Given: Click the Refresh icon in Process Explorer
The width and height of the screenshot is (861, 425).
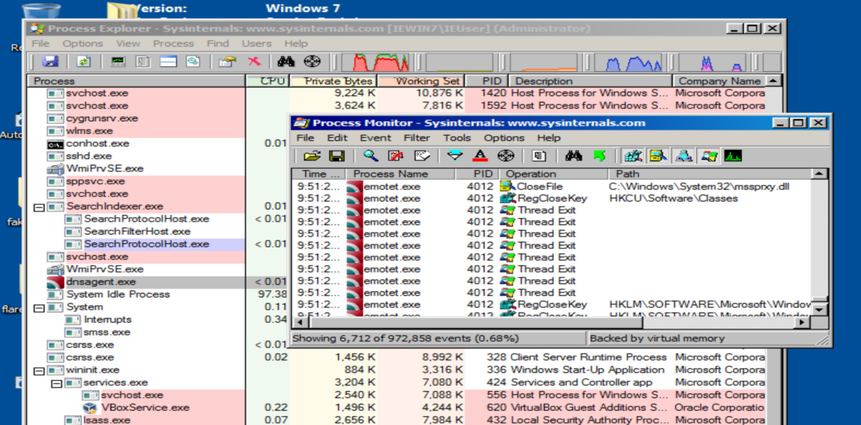Looking at the screenshot, I should 84,62.
